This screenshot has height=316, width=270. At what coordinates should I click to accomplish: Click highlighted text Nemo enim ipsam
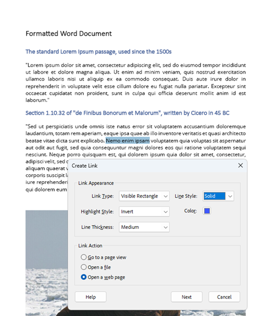pyautogui.click(x=127, y=141)
